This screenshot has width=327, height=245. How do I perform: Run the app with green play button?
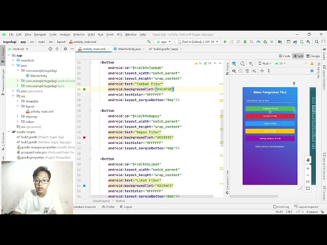tap(225, 42)
